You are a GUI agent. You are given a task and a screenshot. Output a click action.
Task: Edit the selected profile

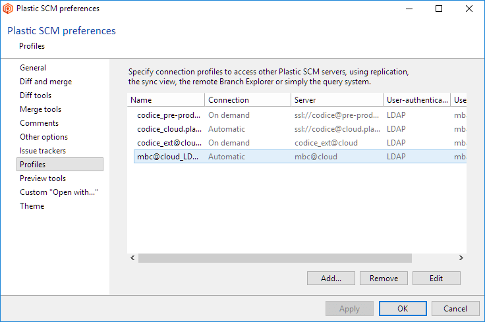[x=436, y=278]
